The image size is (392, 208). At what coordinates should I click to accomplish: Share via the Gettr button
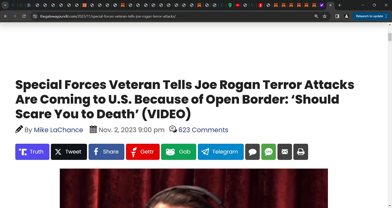point(143,152)
